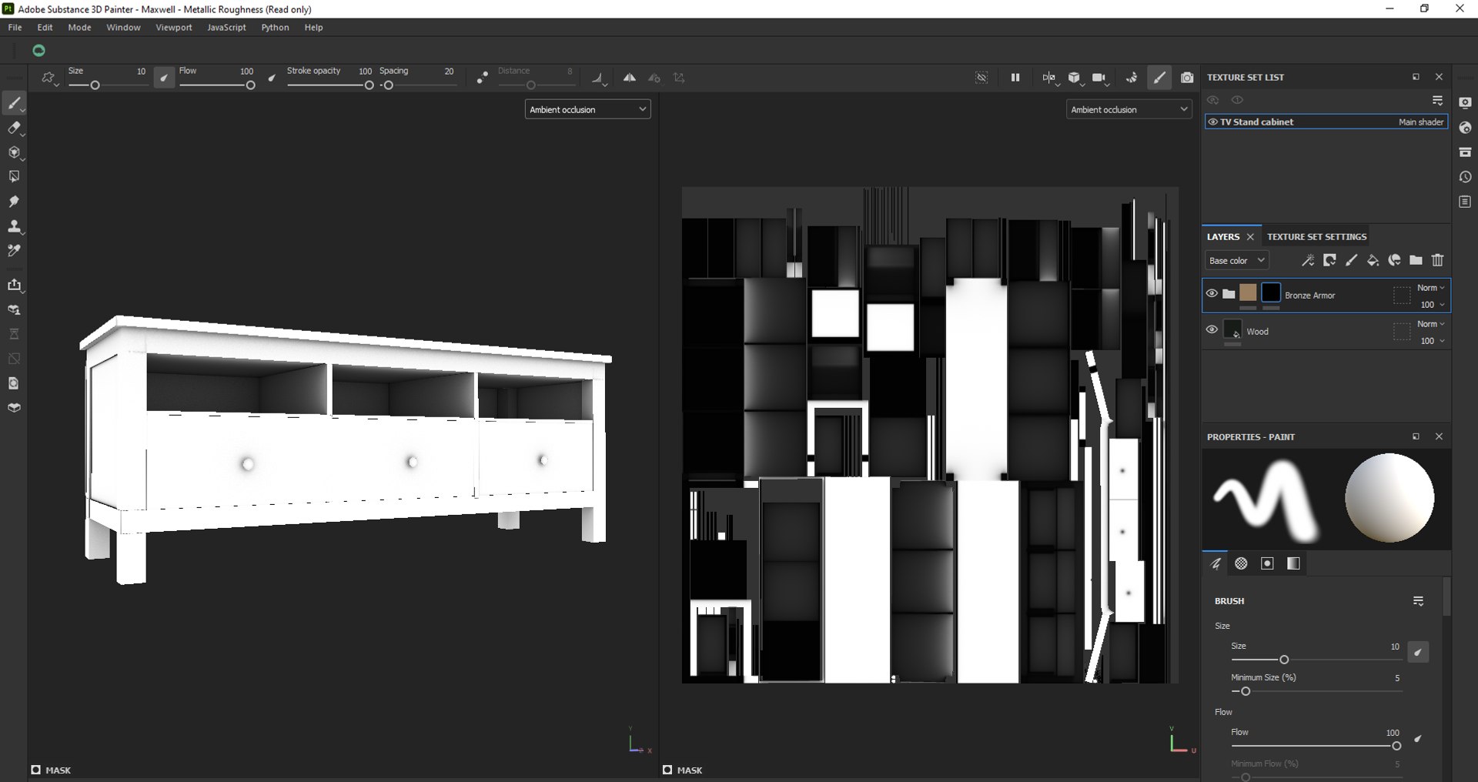
Task: Click the rotating environment icon in viewport toolbar
Action: (x=1132, y=78)
